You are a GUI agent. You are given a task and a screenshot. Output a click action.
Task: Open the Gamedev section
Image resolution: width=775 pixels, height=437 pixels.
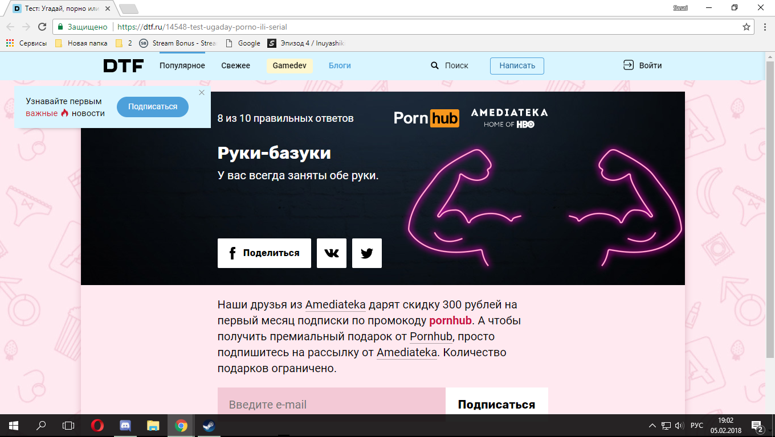click(x=289, y=65)
